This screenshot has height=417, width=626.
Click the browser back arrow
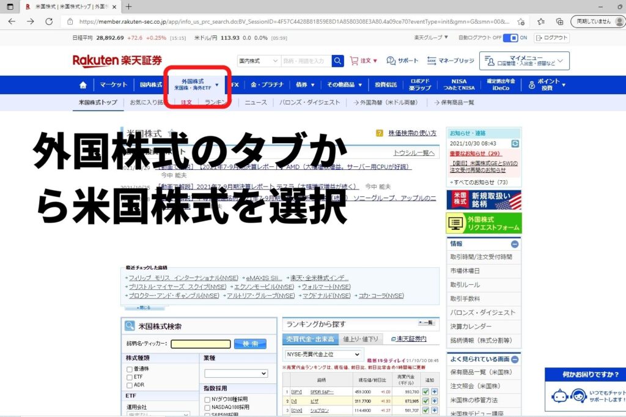[12, 21]
